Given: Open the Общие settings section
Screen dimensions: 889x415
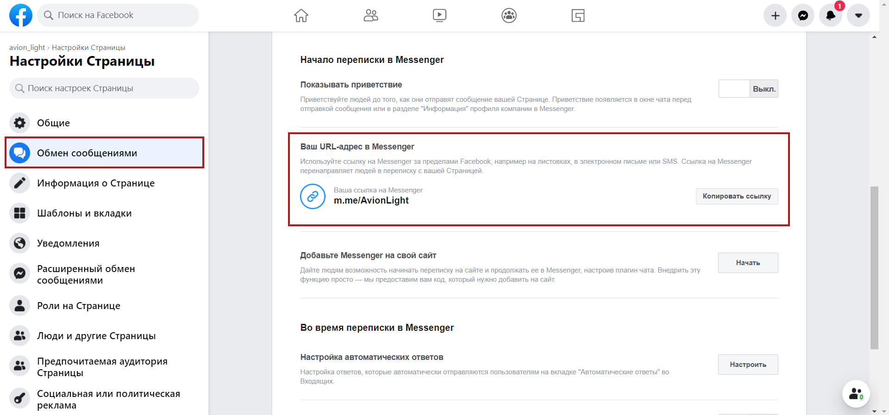Looking at the screenshot, I should 104,123.
